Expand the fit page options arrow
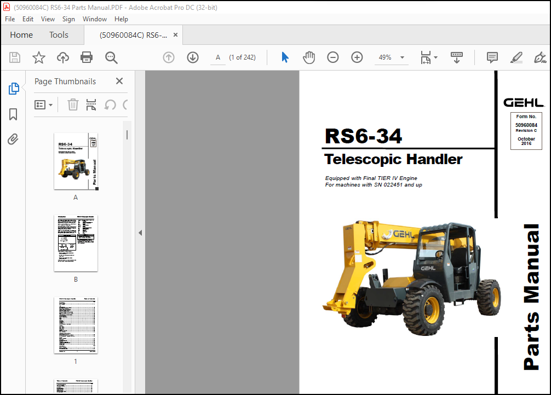 point(436,57)
